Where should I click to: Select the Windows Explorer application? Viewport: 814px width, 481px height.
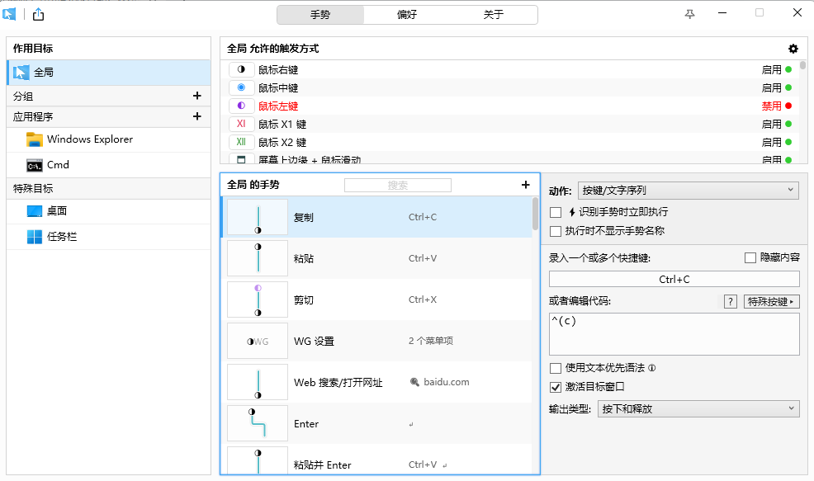click(89, 139)
